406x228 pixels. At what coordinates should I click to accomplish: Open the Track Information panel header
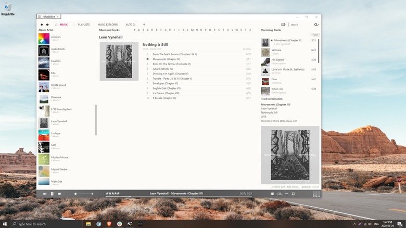tap(272, 99)
